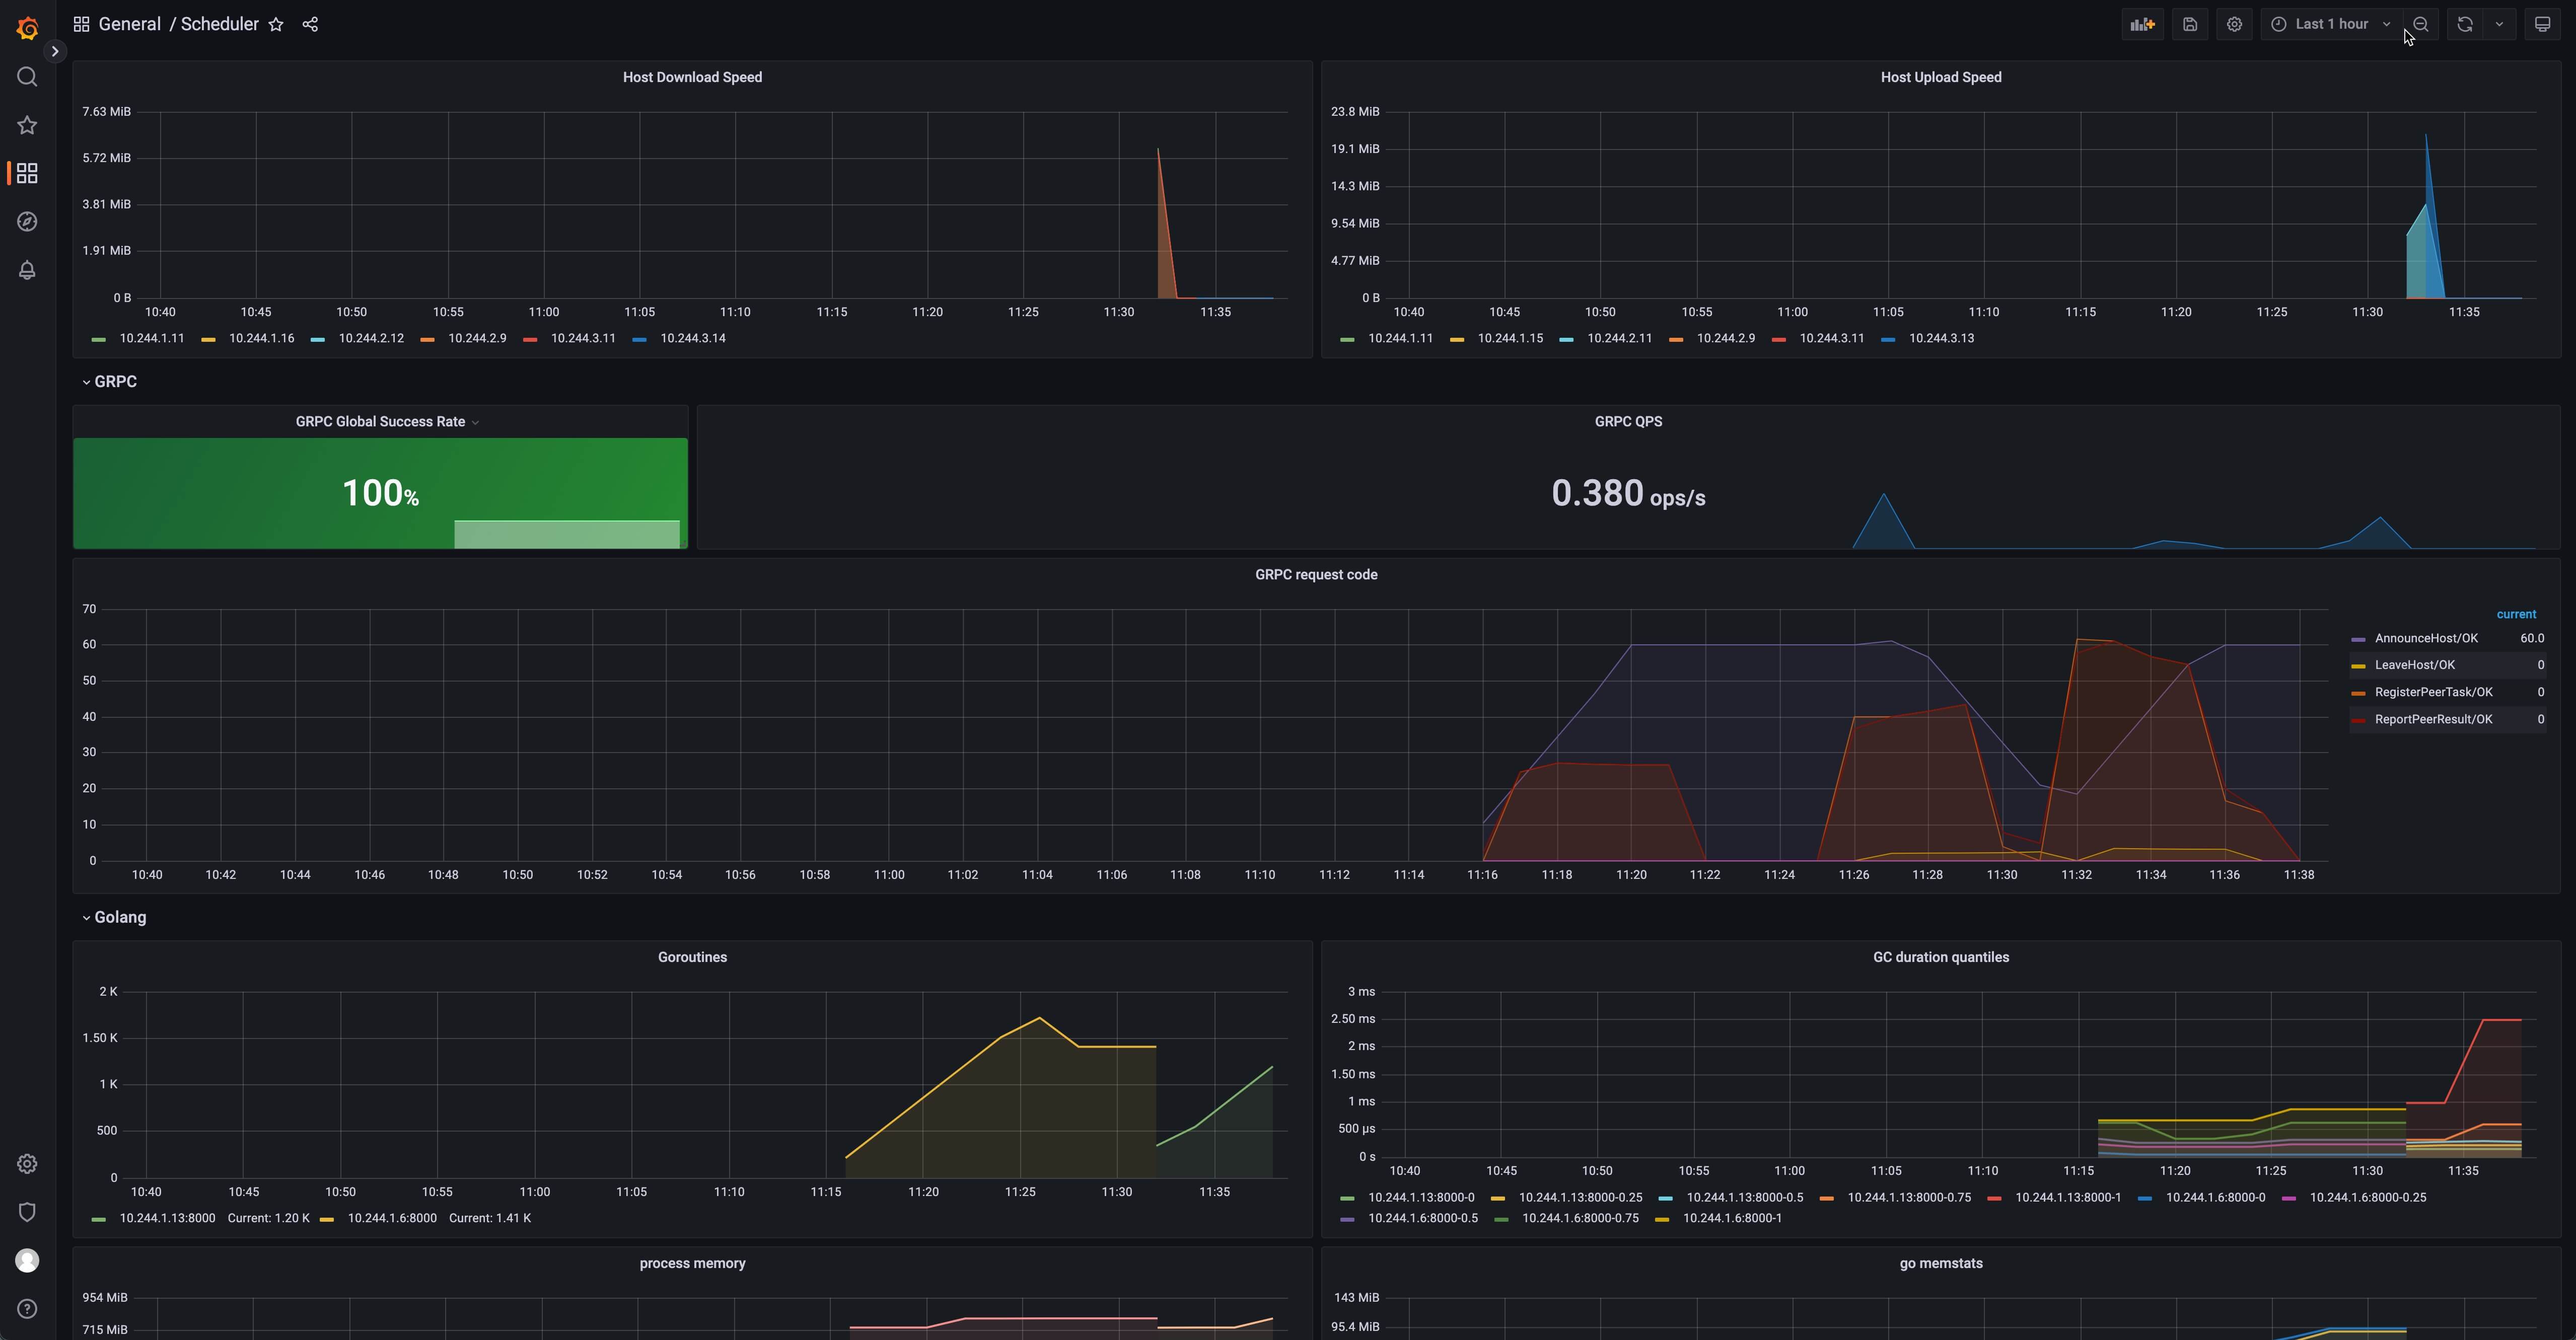
Task: Open the search dashboards icon
Action: 27,77
